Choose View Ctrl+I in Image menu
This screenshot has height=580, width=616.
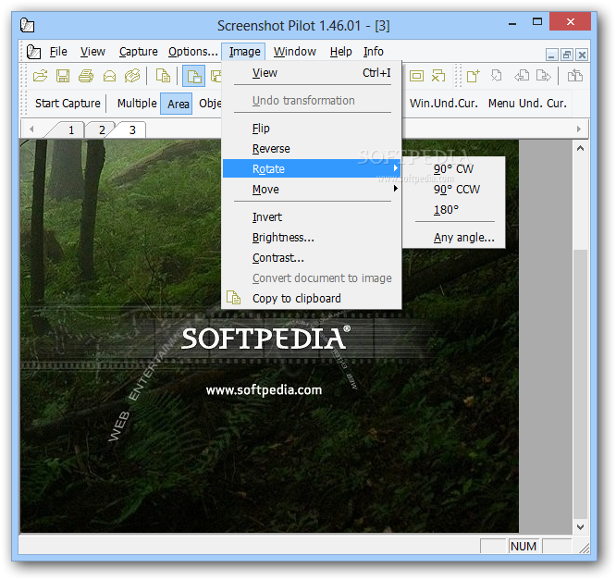312,73
